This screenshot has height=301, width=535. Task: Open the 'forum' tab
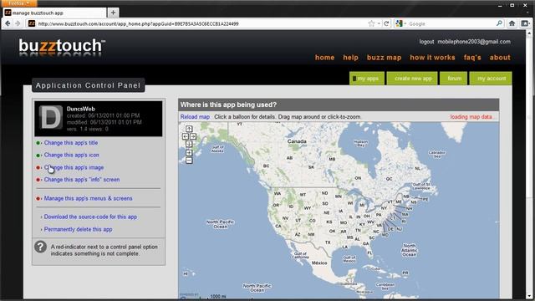pyautogui.click(x=453, y=79)
